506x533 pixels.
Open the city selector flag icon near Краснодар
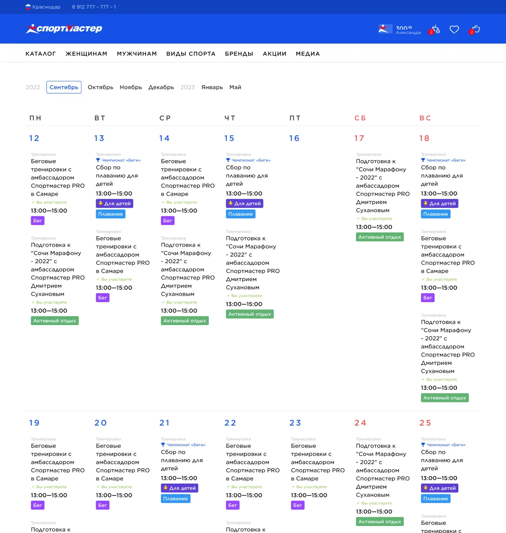click(x=28, y=7)
